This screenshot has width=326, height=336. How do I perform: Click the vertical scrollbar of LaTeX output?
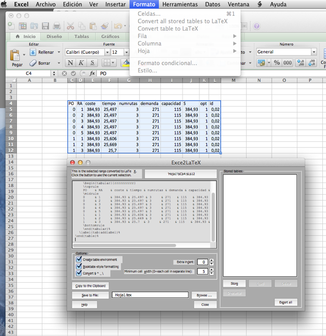coord(213,217)
